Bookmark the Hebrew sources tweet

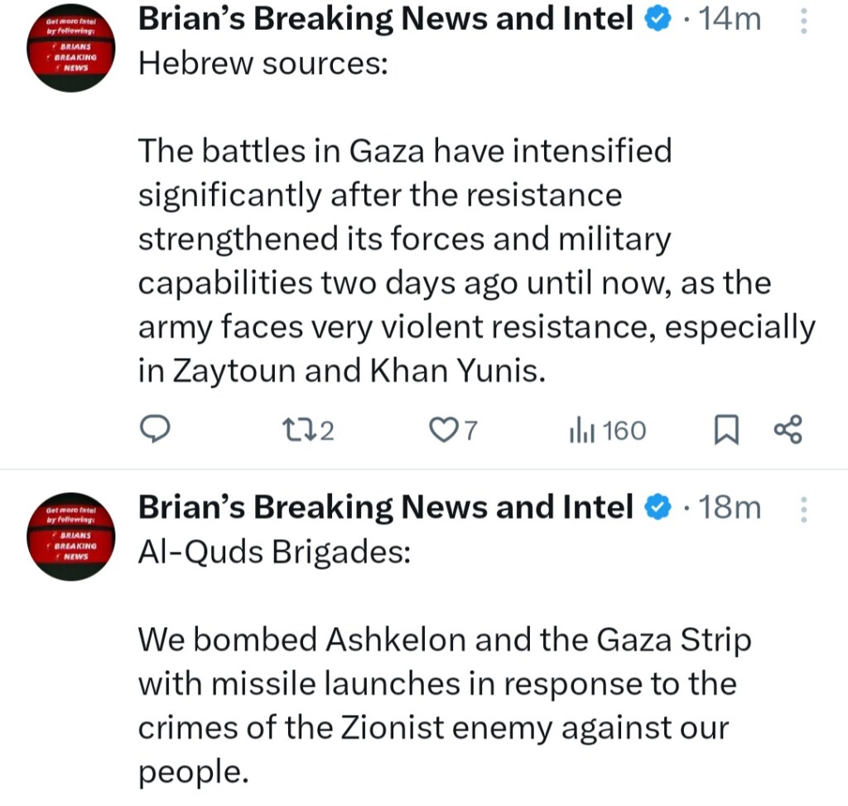[x=725, y=430]
